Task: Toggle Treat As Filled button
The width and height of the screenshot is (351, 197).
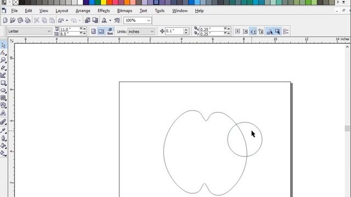Action: pyautogui.click(x=278, y=32)
